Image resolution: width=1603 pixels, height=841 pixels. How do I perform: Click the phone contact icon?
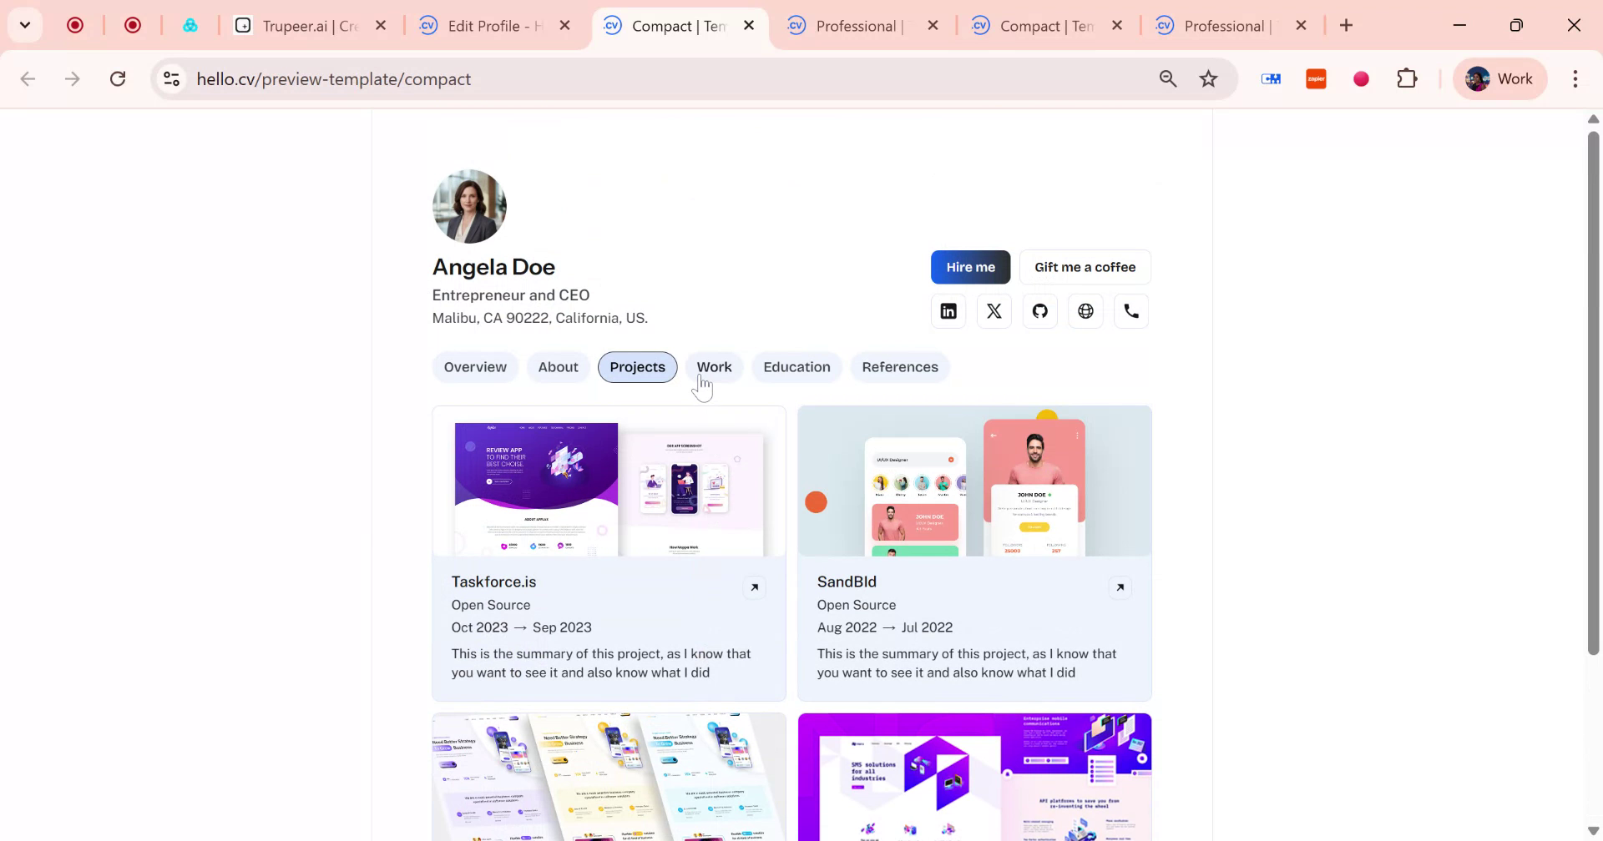point(1130,310)
